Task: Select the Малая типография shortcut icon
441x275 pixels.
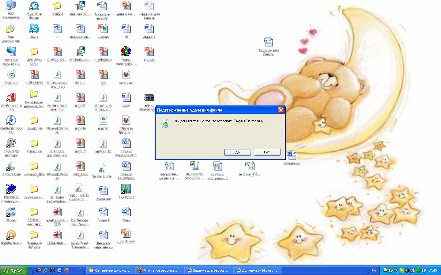Action: [x=126, y=56]
